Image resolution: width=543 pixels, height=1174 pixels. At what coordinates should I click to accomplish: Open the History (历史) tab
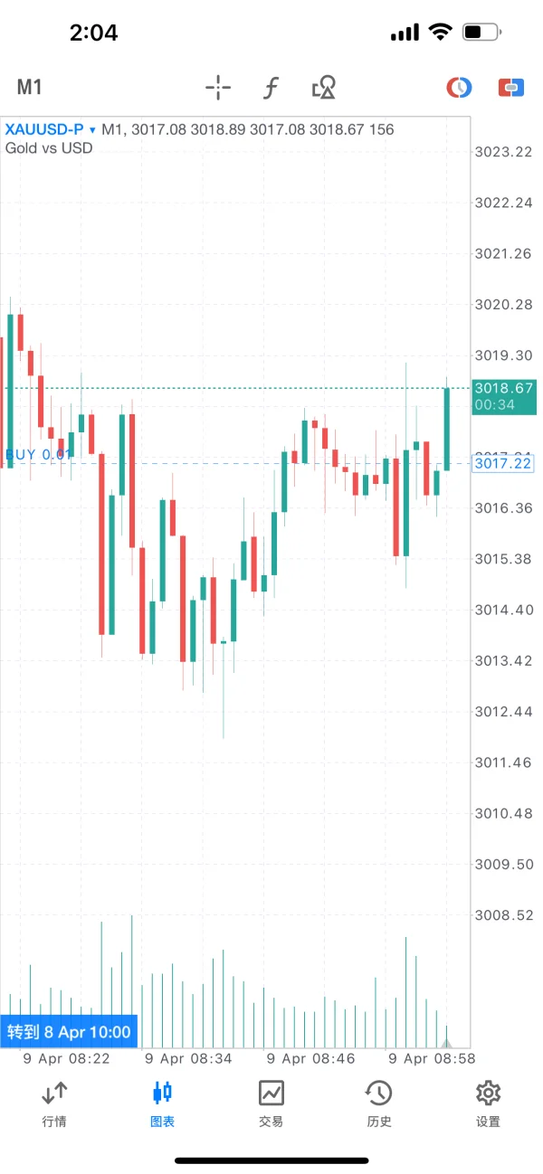click(x=379, y=1103)
